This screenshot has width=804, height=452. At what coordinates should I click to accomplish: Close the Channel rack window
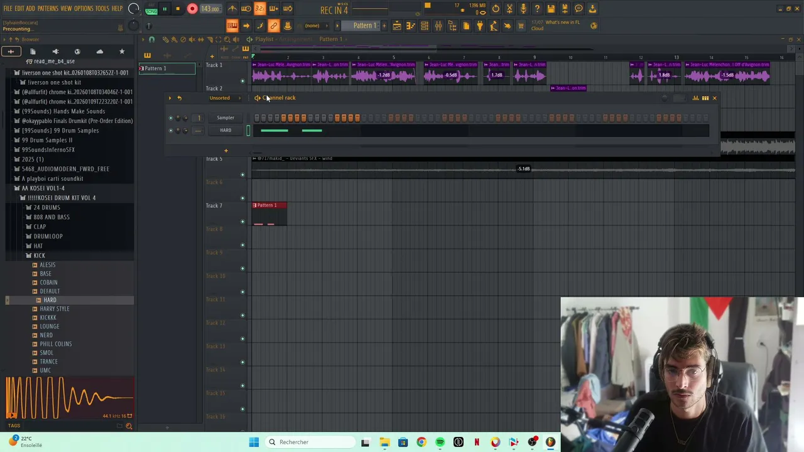[x=714, y=98]
